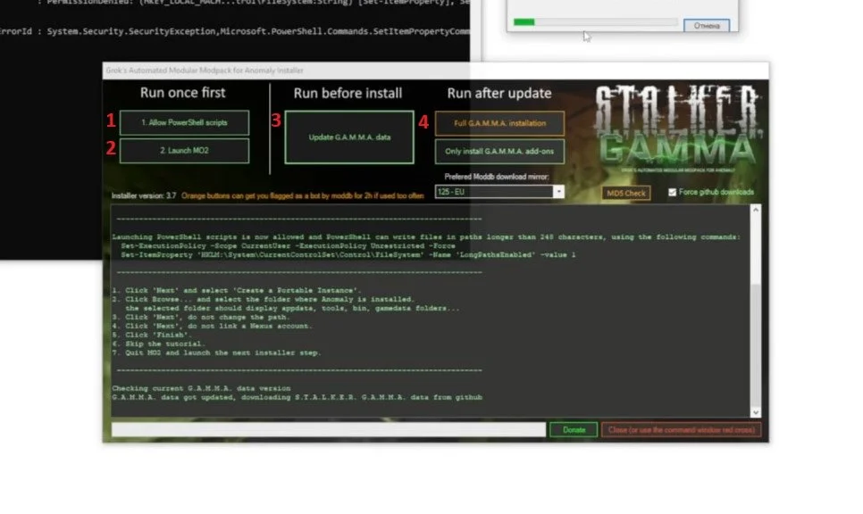Viewport: 863px width, 514px height.
Task: Cancel the download dialog via Отмена
Action: pyautogui.click(x=707, y=25)
